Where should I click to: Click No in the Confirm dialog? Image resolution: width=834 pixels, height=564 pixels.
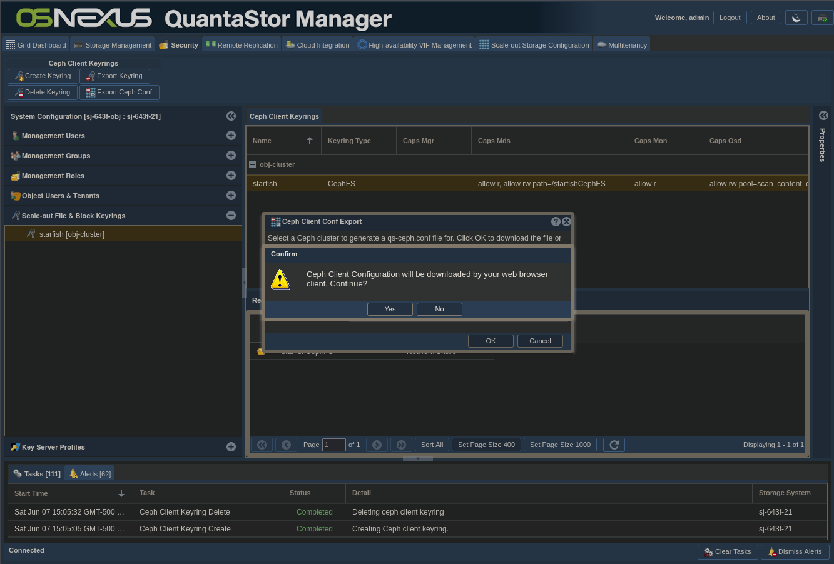[439, 309]
